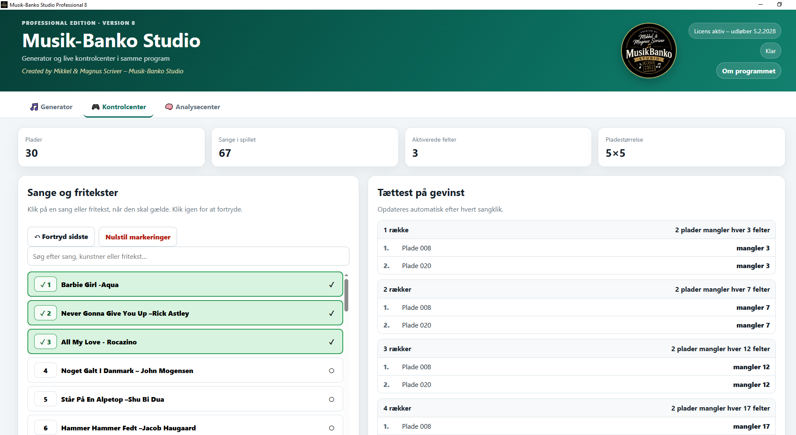Image resolution: width=796 pixels, height=435 pixels.
Task: Click the music note icon on Generator tab
Action: click(x=34, y=107)
